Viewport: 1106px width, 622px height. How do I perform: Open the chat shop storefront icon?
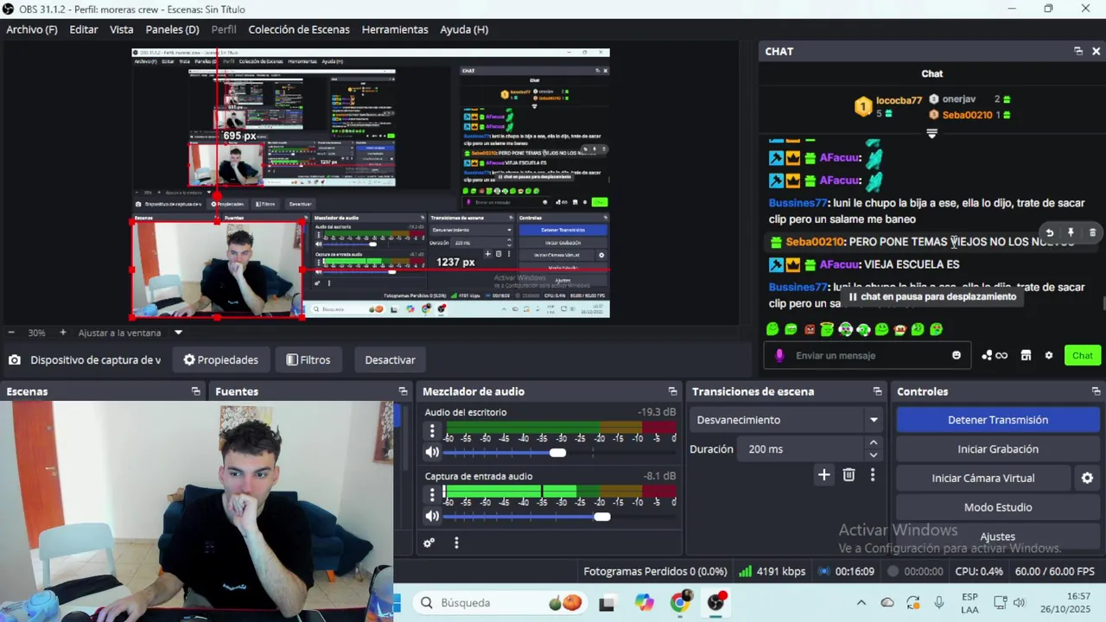[x=1026, y=355]
